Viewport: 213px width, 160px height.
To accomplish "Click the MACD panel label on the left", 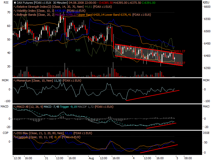I will click(x=5, y=106).
